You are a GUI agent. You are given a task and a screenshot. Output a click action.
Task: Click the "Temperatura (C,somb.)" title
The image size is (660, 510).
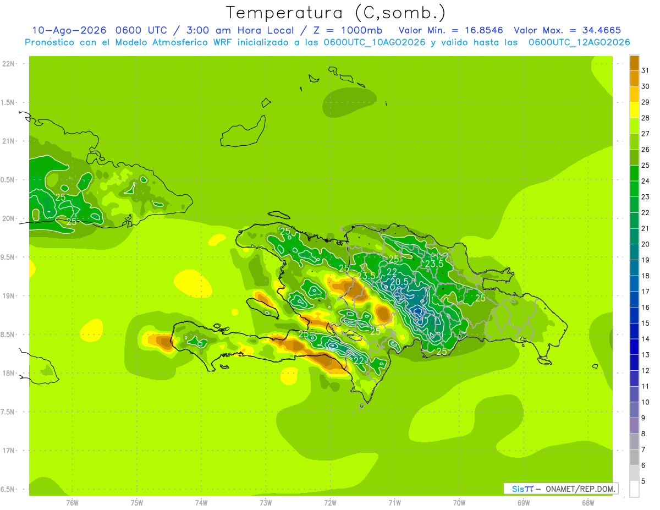point(336,13)
